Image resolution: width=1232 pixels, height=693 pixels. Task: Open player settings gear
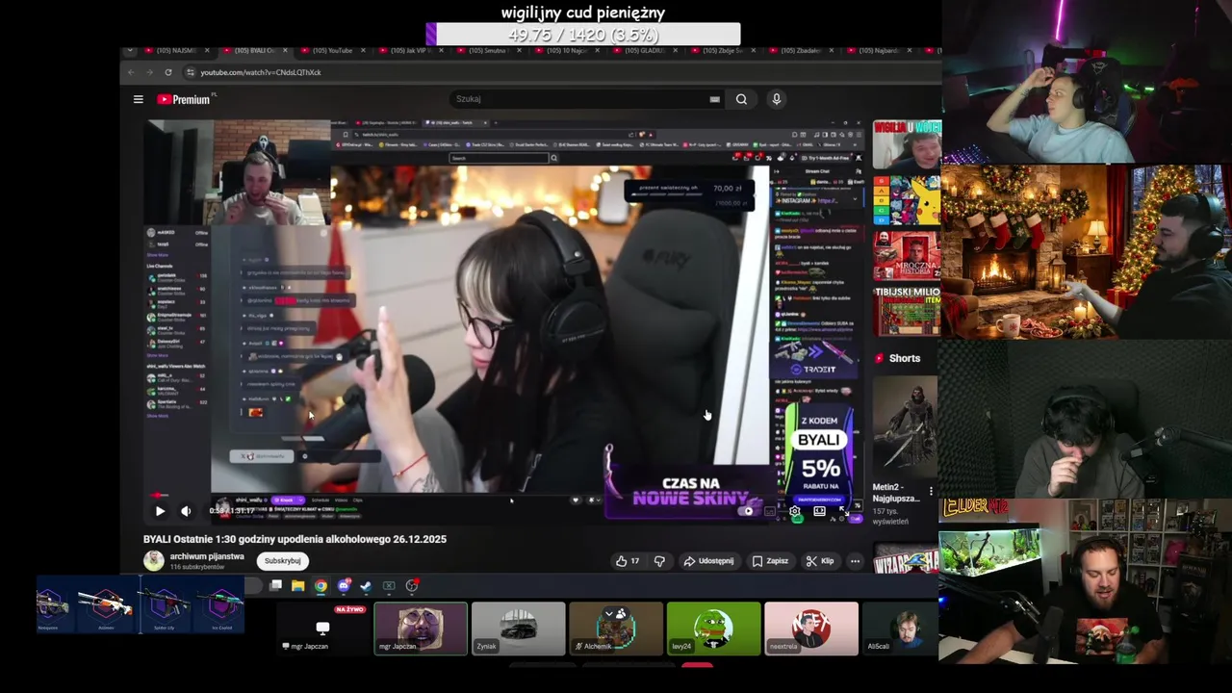794,511
